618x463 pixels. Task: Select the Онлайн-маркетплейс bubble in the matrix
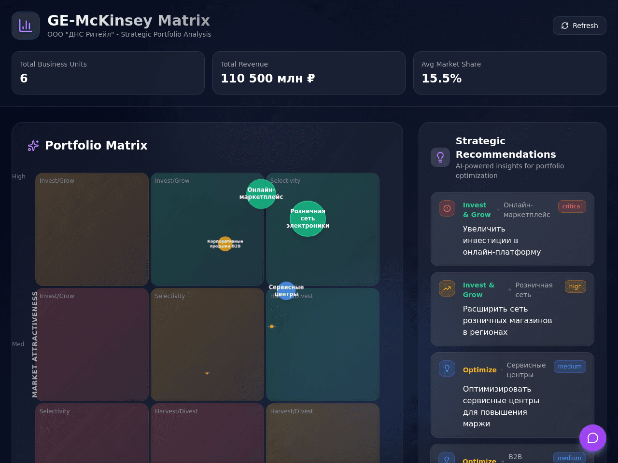tap(261, 194)
